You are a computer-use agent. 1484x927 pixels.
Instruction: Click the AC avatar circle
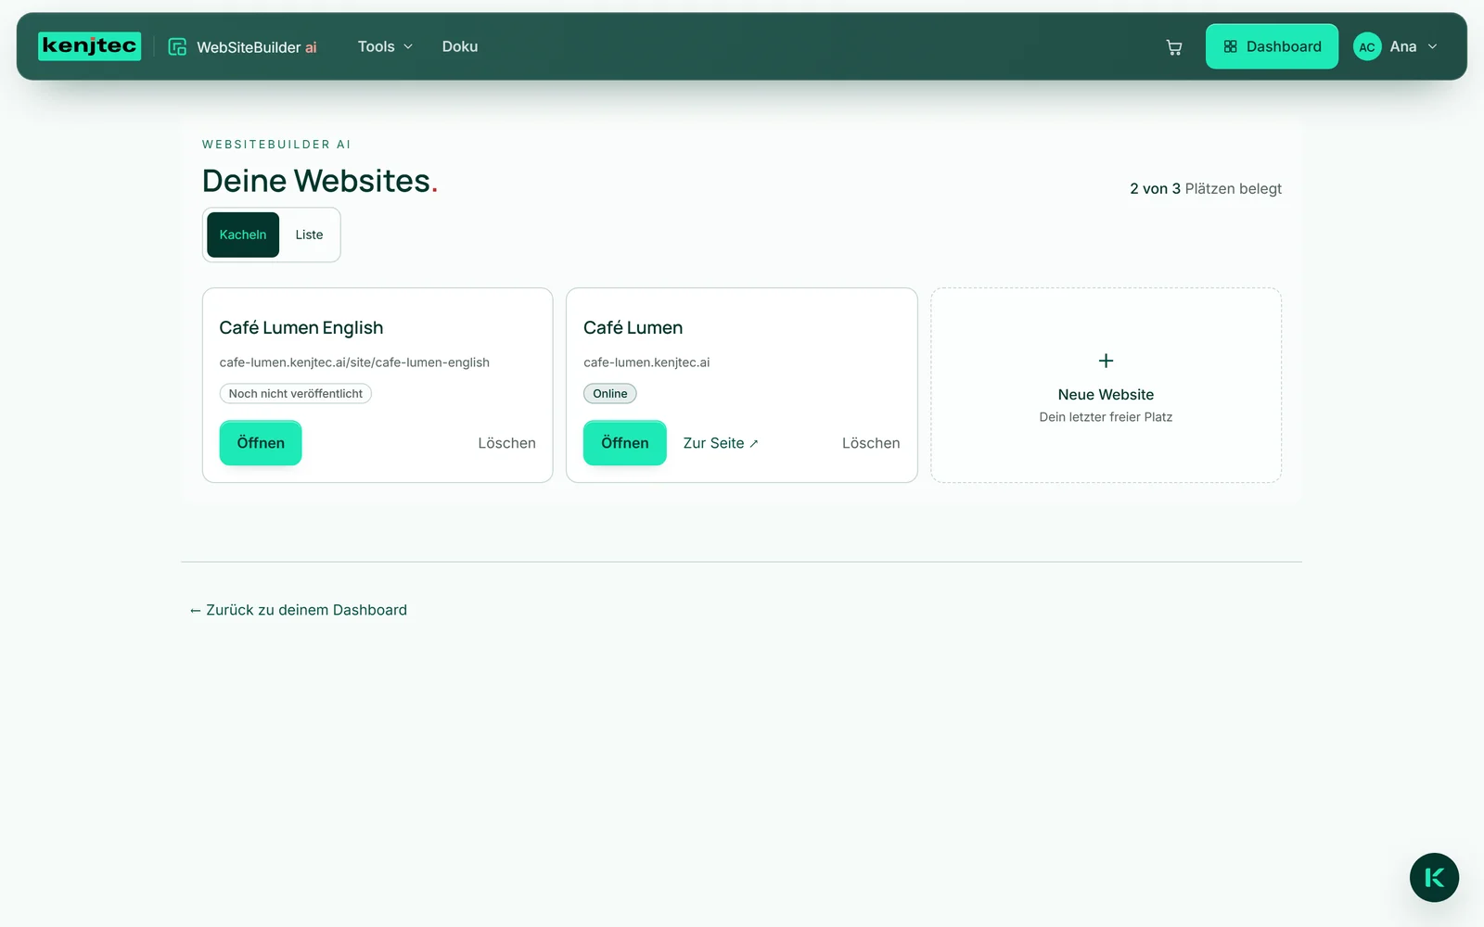[1367, 46]
